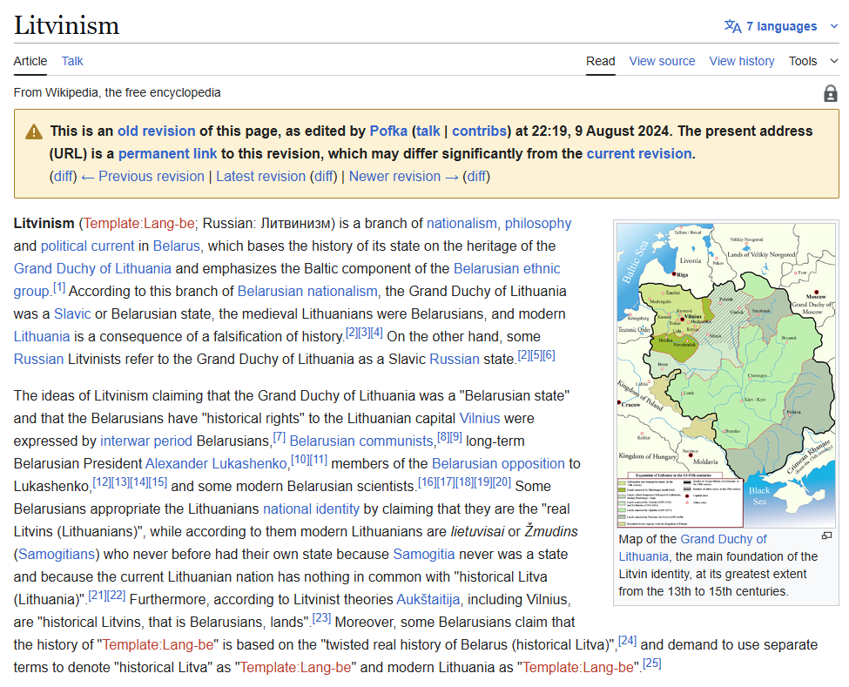The width and height of the screenshot is (849, 687).
Task: Open the Article tab
Action: point(30,61)
